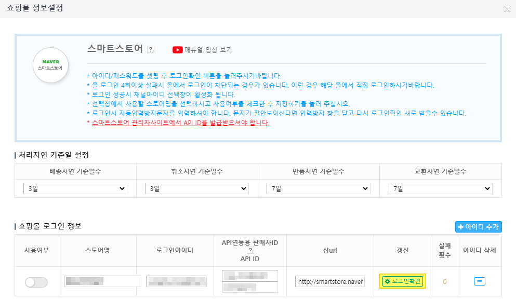Toggle the 사용여부 switch on
Image resolution: width=516 pixels, height=299 pixels.
[36, 282]
